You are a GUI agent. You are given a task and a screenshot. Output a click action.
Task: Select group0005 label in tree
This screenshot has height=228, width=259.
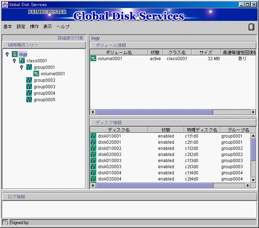coord(45,100)
